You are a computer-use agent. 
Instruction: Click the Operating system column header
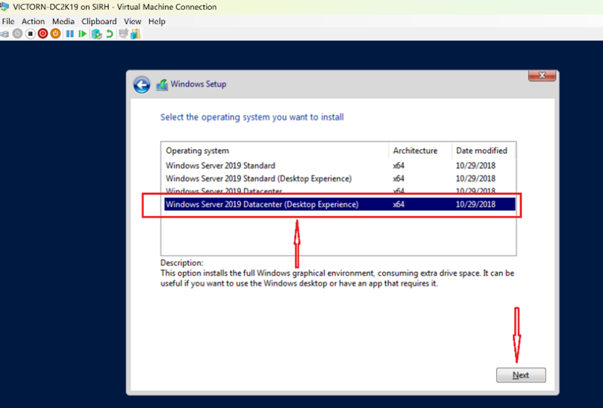275,150
